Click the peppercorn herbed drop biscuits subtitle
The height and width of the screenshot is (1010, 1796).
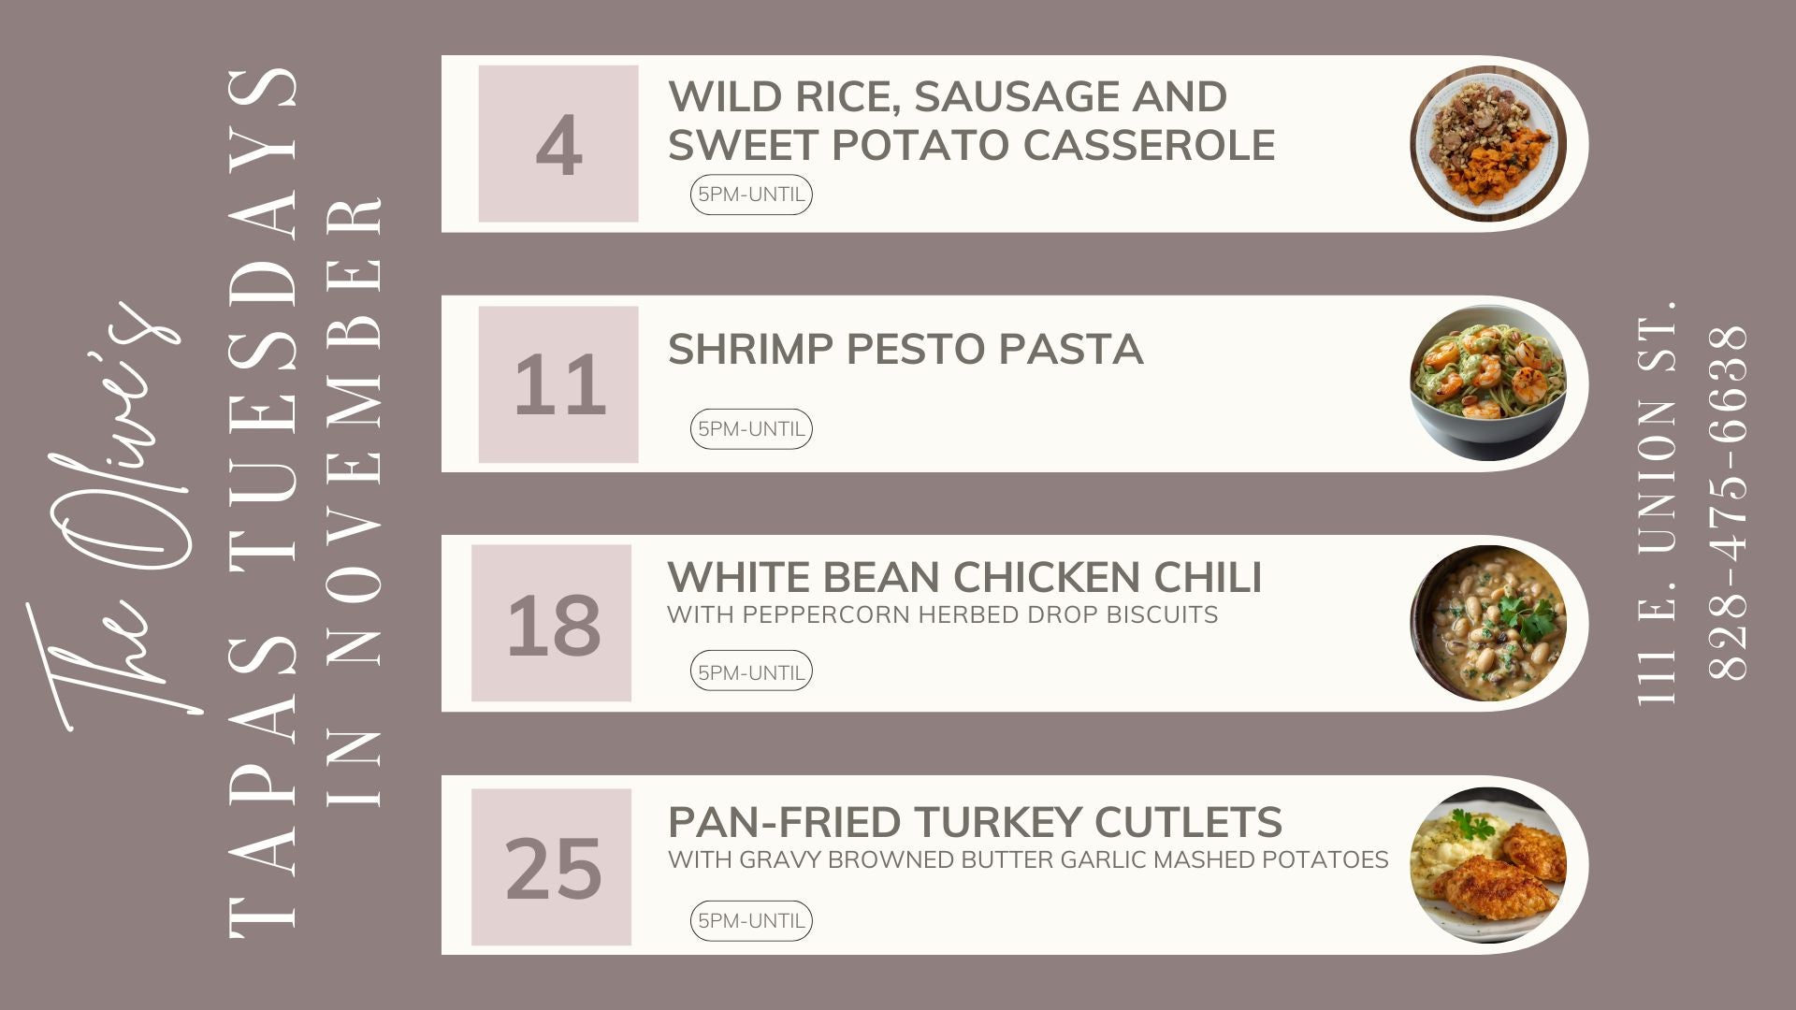point(942,614)
